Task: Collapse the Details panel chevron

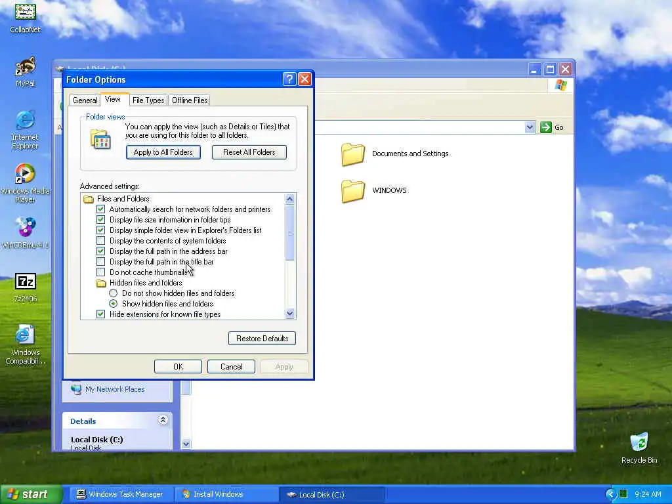Action: point(163,420)
